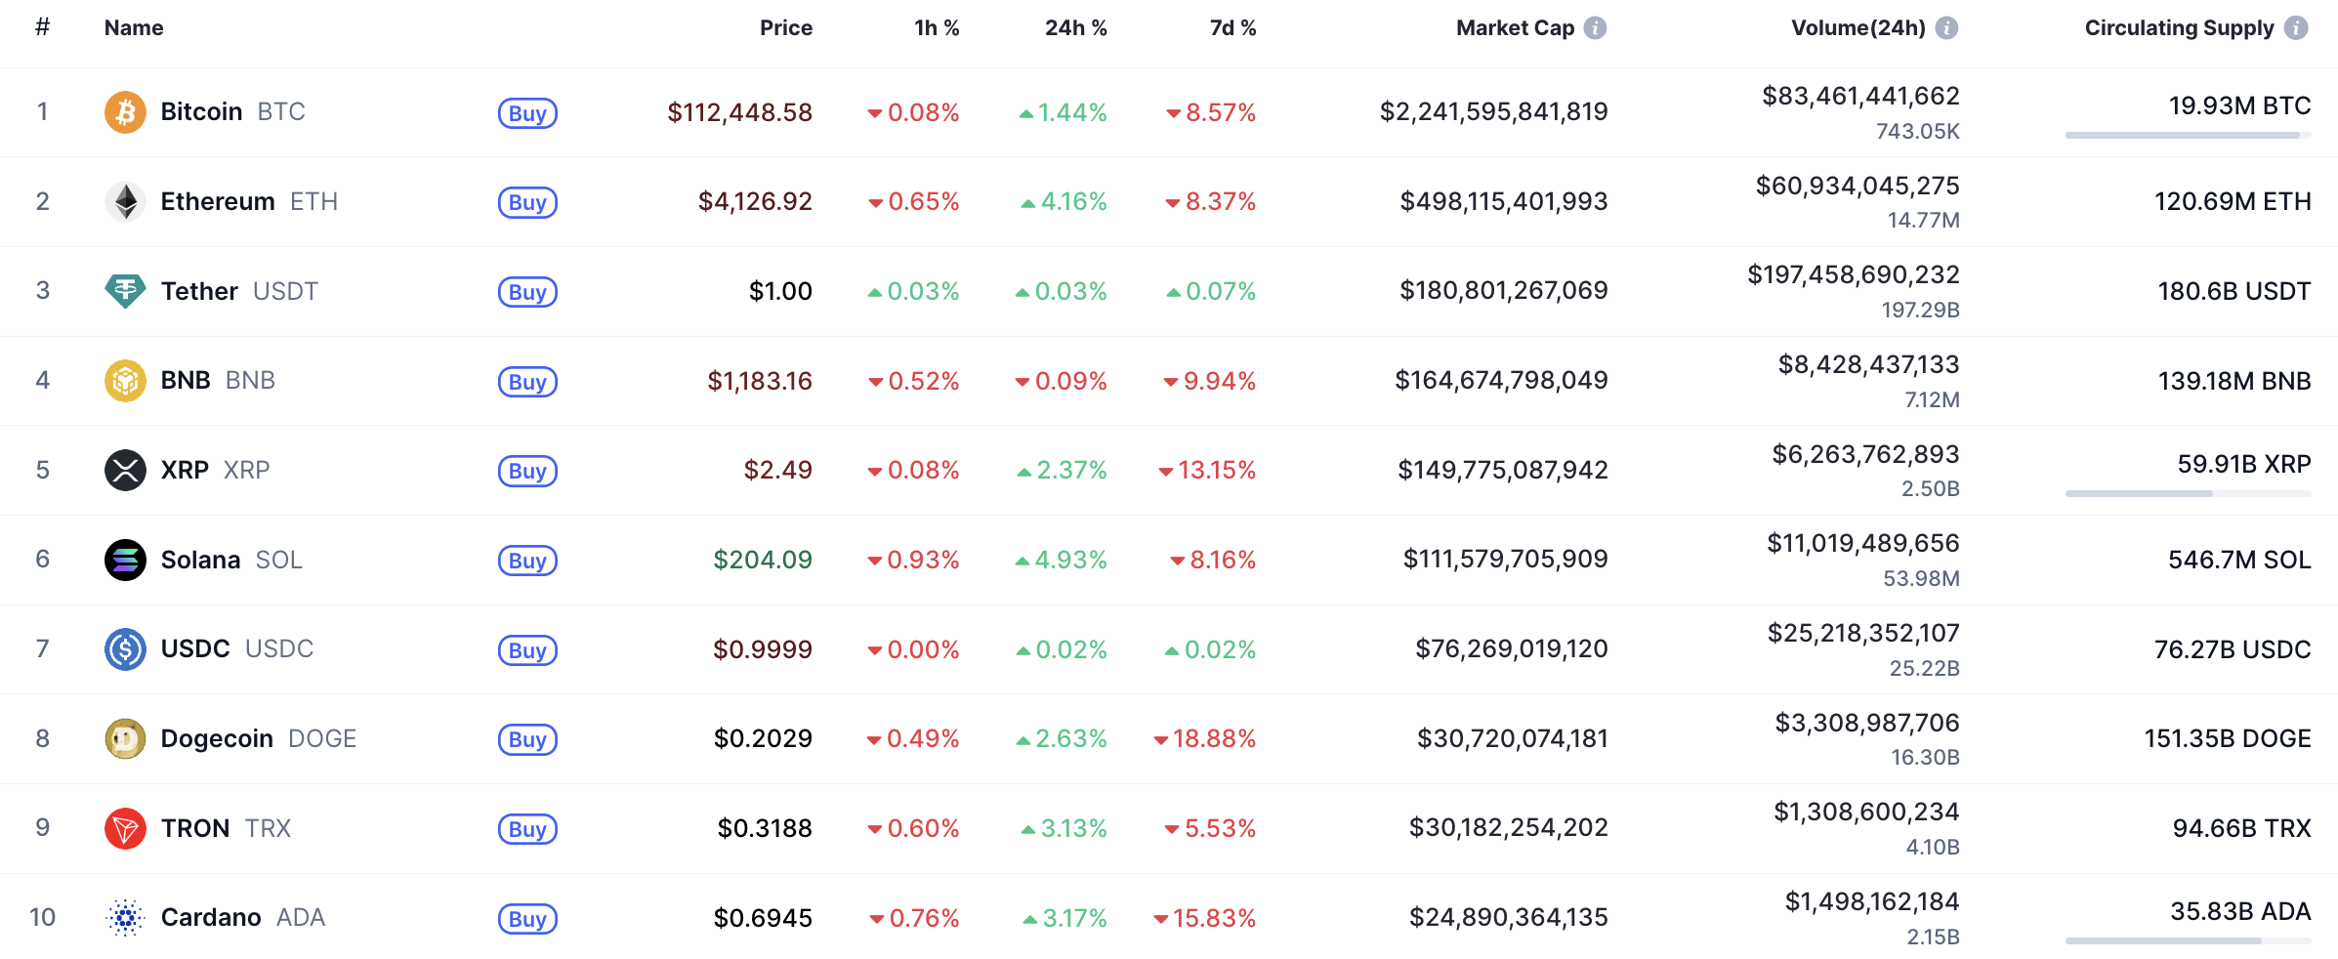The height and width of the screenshot is (959, 2338).
Task: Open the Dogecoin name link
Action: [x=217, y=738]
